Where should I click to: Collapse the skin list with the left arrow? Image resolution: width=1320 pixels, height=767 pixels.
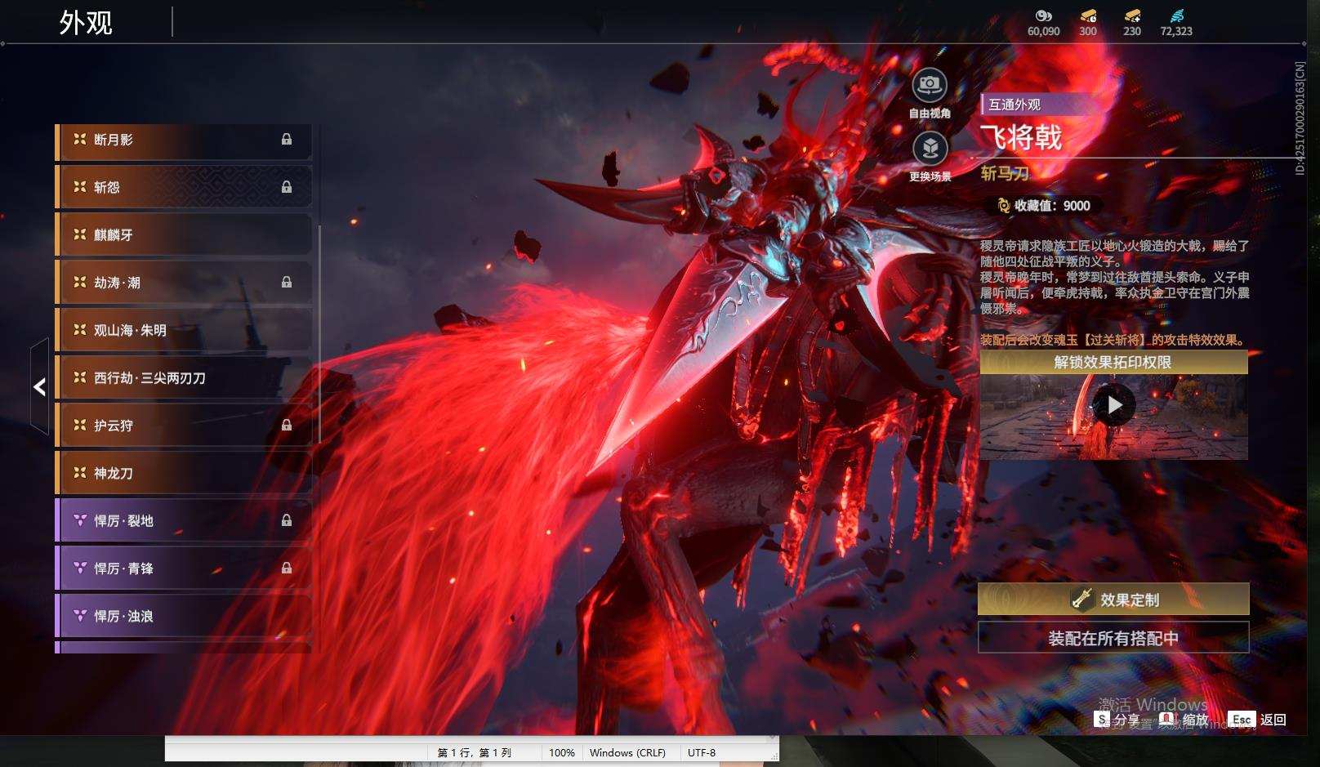point(39,387)
